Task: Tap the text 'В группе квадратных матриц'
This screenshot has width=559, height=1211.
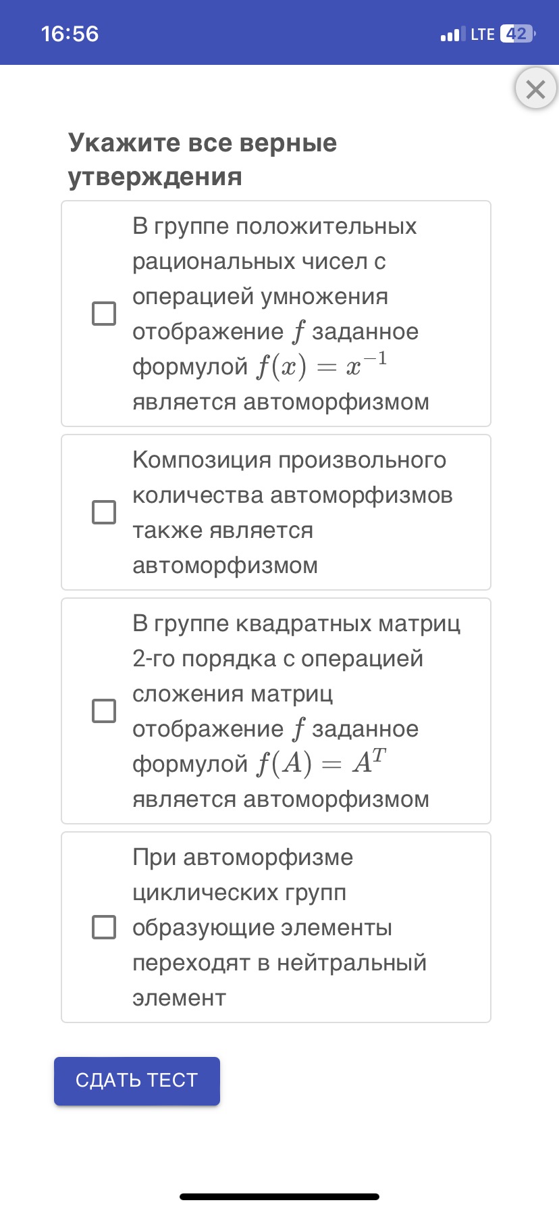Action: click(296, 623)
